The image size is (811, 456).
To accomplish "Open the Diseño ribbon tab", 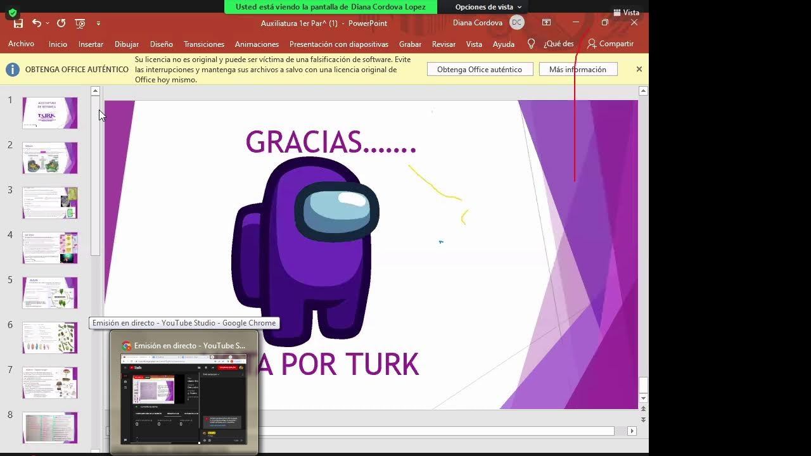I will [162, 44].
